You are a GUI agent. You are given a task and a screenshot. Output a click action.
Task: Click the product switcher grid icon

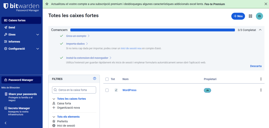point(250,16)
